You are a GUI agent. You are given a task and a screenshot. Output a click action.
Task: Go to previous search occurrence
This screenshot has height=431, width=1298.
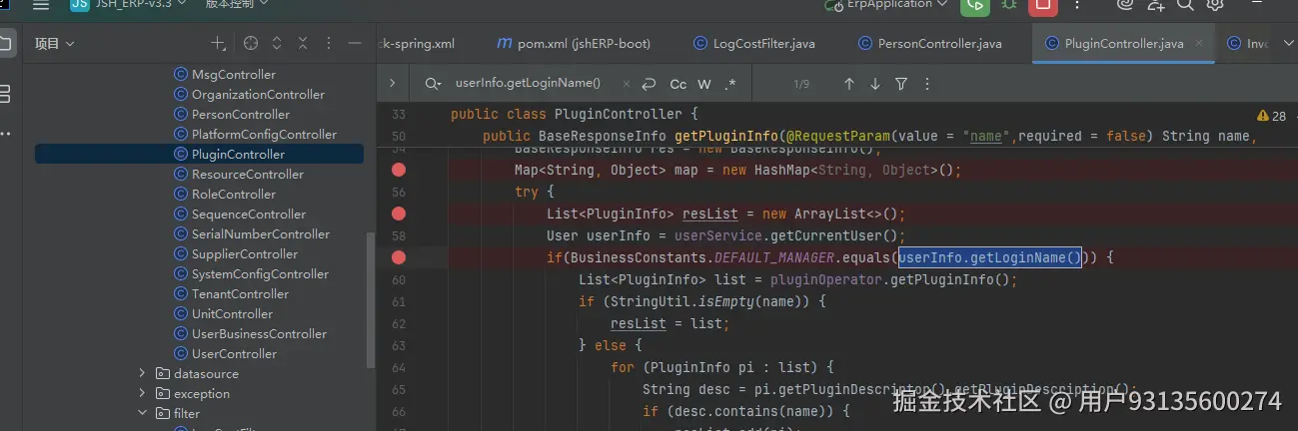pos(849,84)
